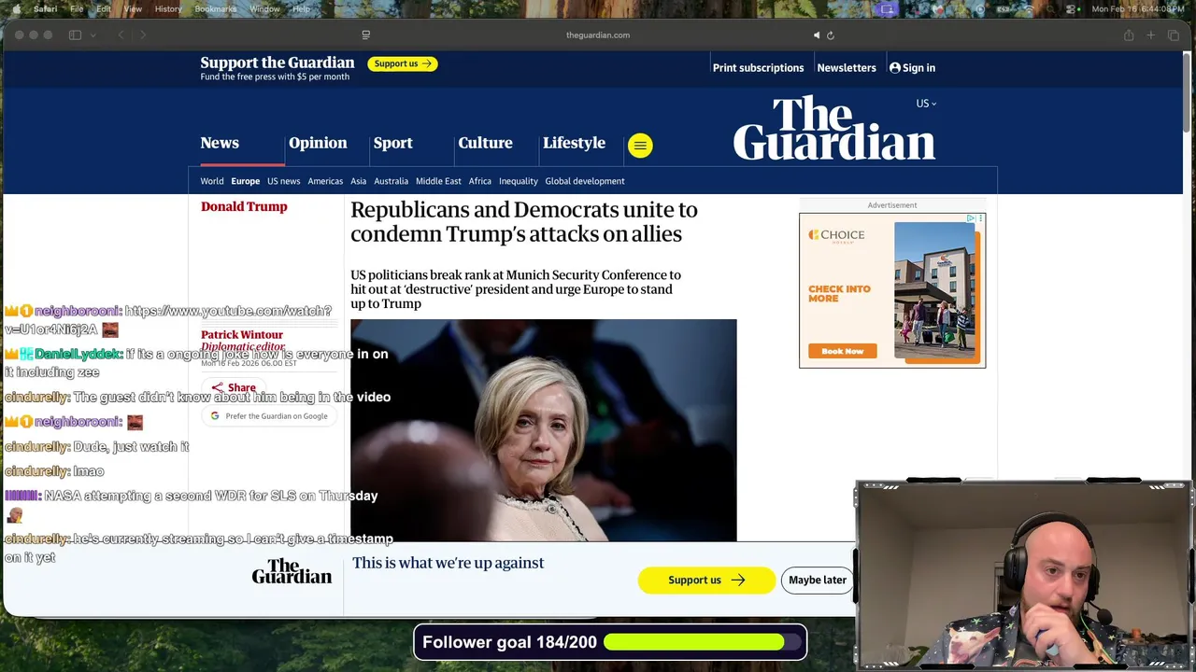Click the AdChoices icon on advertisement
Viewport: 1196px width, 672px height.
click(x=971, y=218)
